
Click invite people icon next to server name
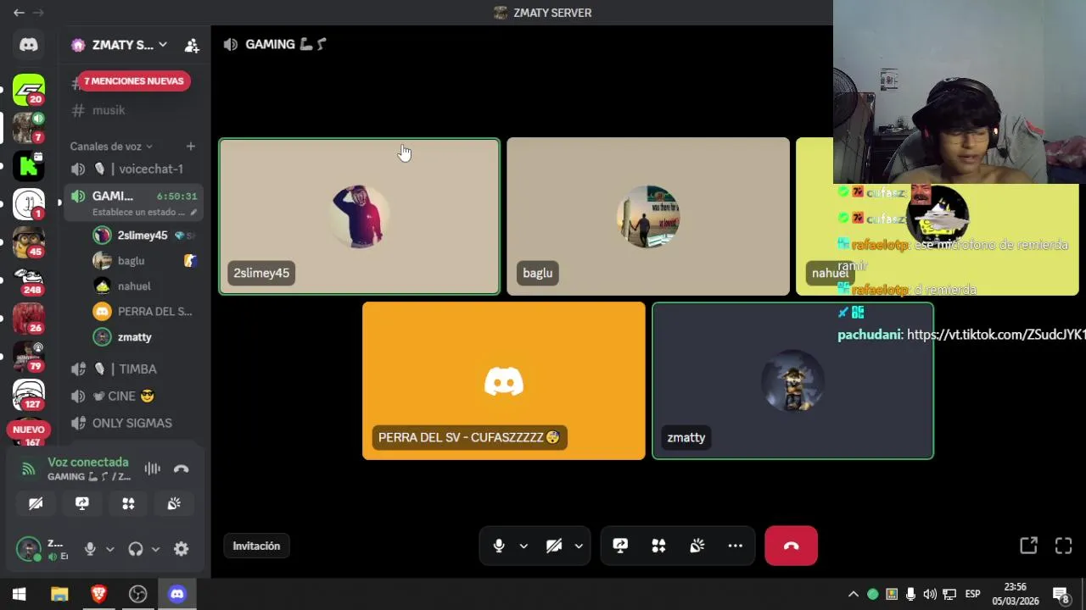192,45
